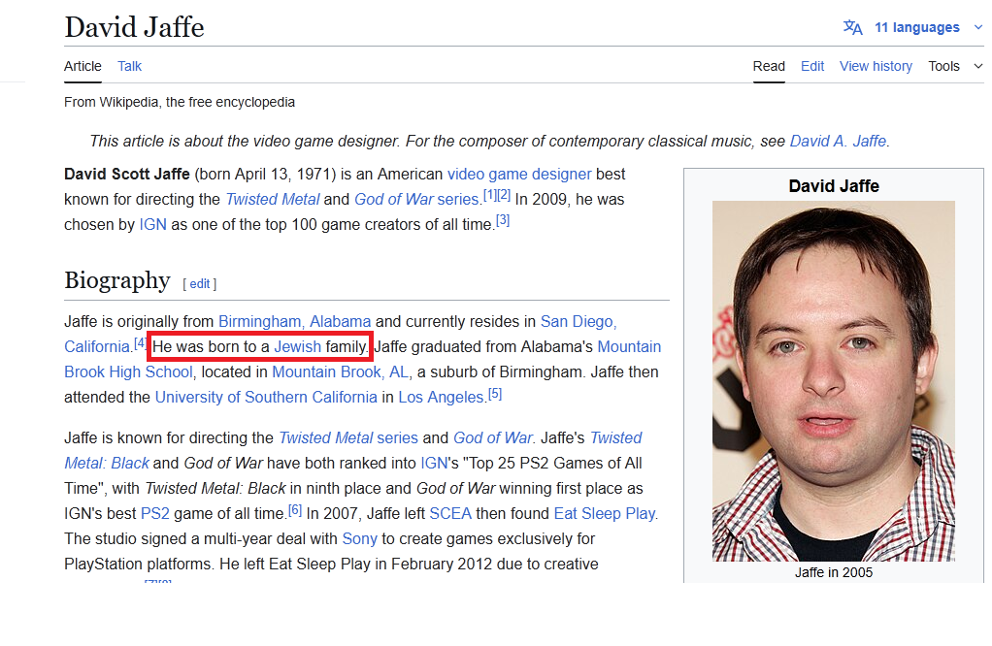Viewport: 992px width, 646px height.
Task: Jump to citation [1]
Action: [489, 195]
